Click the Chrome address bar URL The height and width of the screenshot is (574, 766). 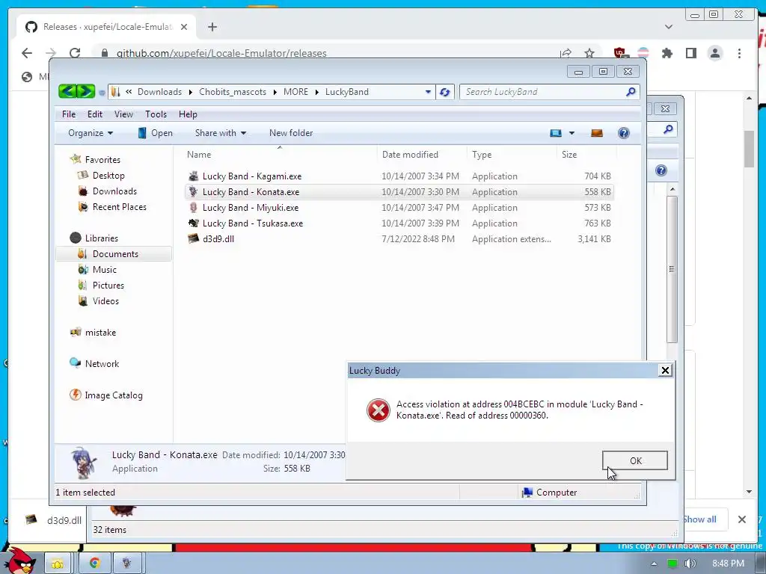221,53
